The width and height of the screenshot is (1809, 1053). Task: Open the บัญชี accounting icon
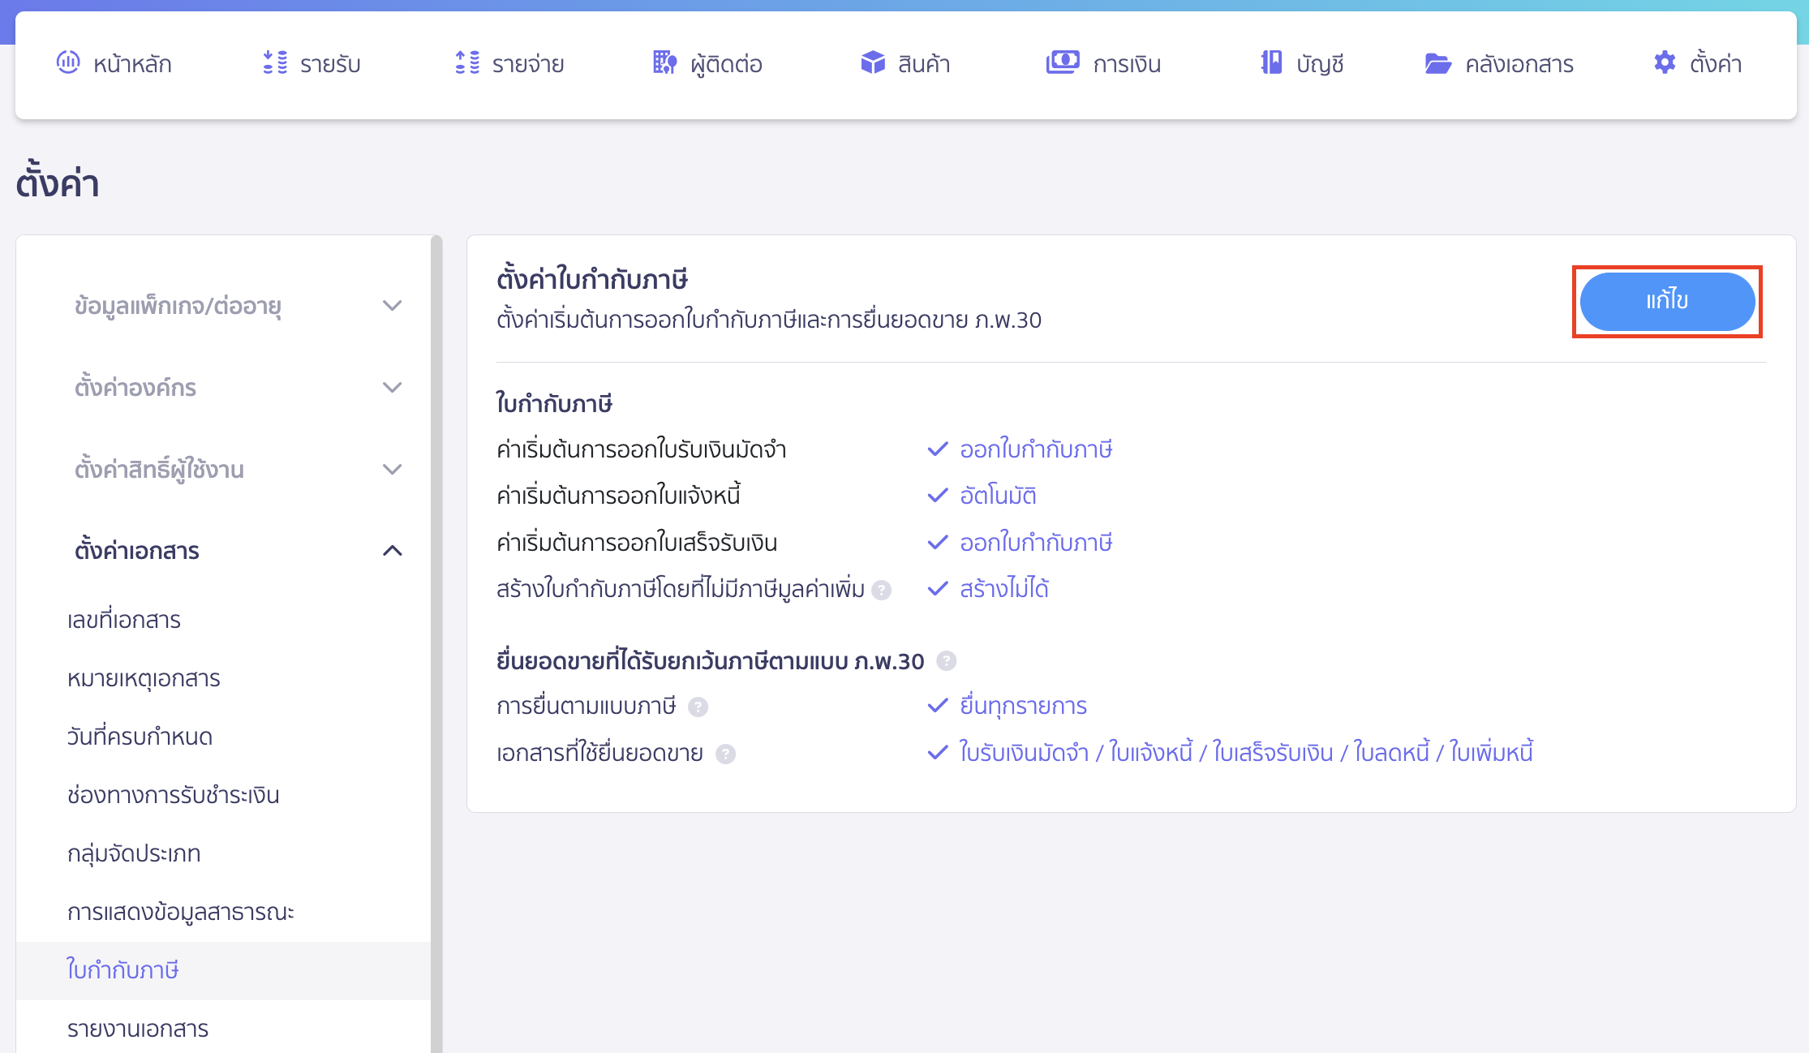pos(1270,63)
